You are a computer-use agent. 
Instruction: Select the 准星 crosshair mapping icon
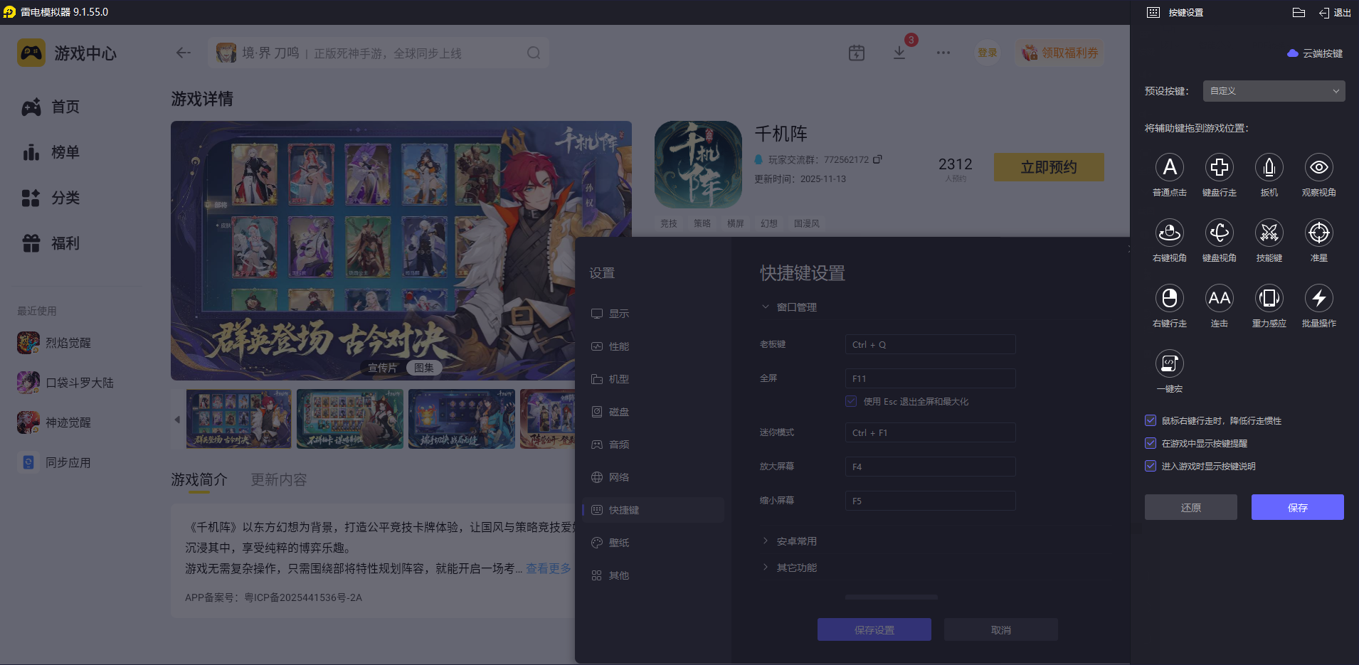[x=1319, y=233]
